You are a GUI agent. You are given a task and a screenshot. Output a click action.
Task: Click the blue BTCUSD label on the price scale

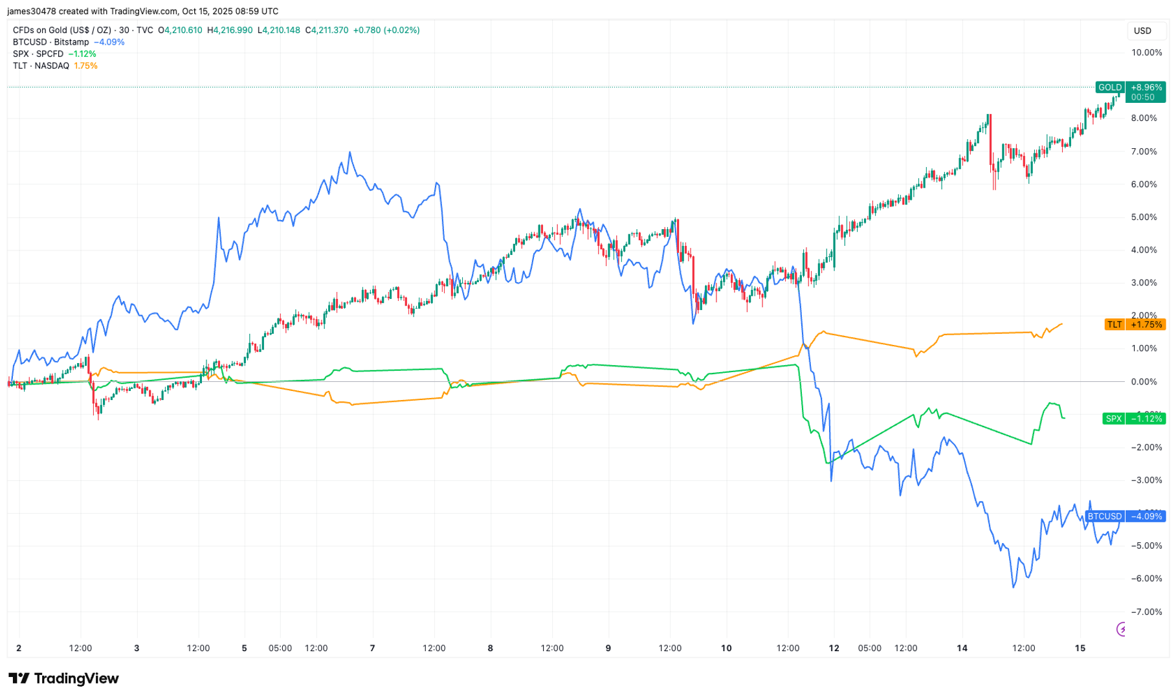1106,516
